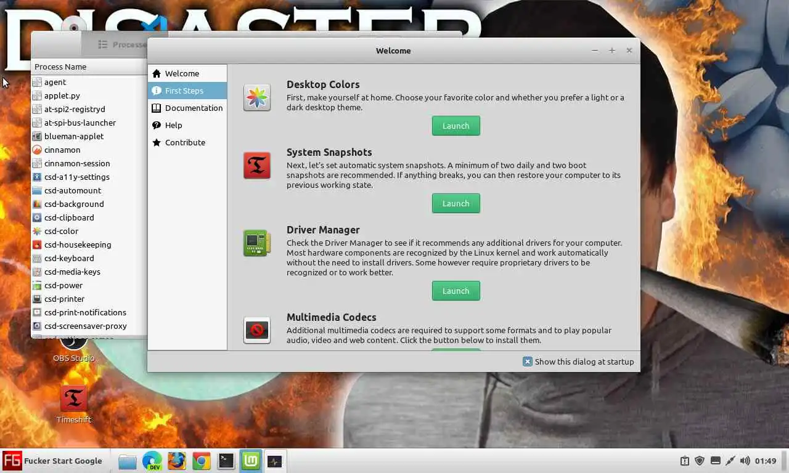Viewport: 789px width, 473px height.
Task: Click the csd-print-notifications process icon
Action: click(x=37, y=312)
